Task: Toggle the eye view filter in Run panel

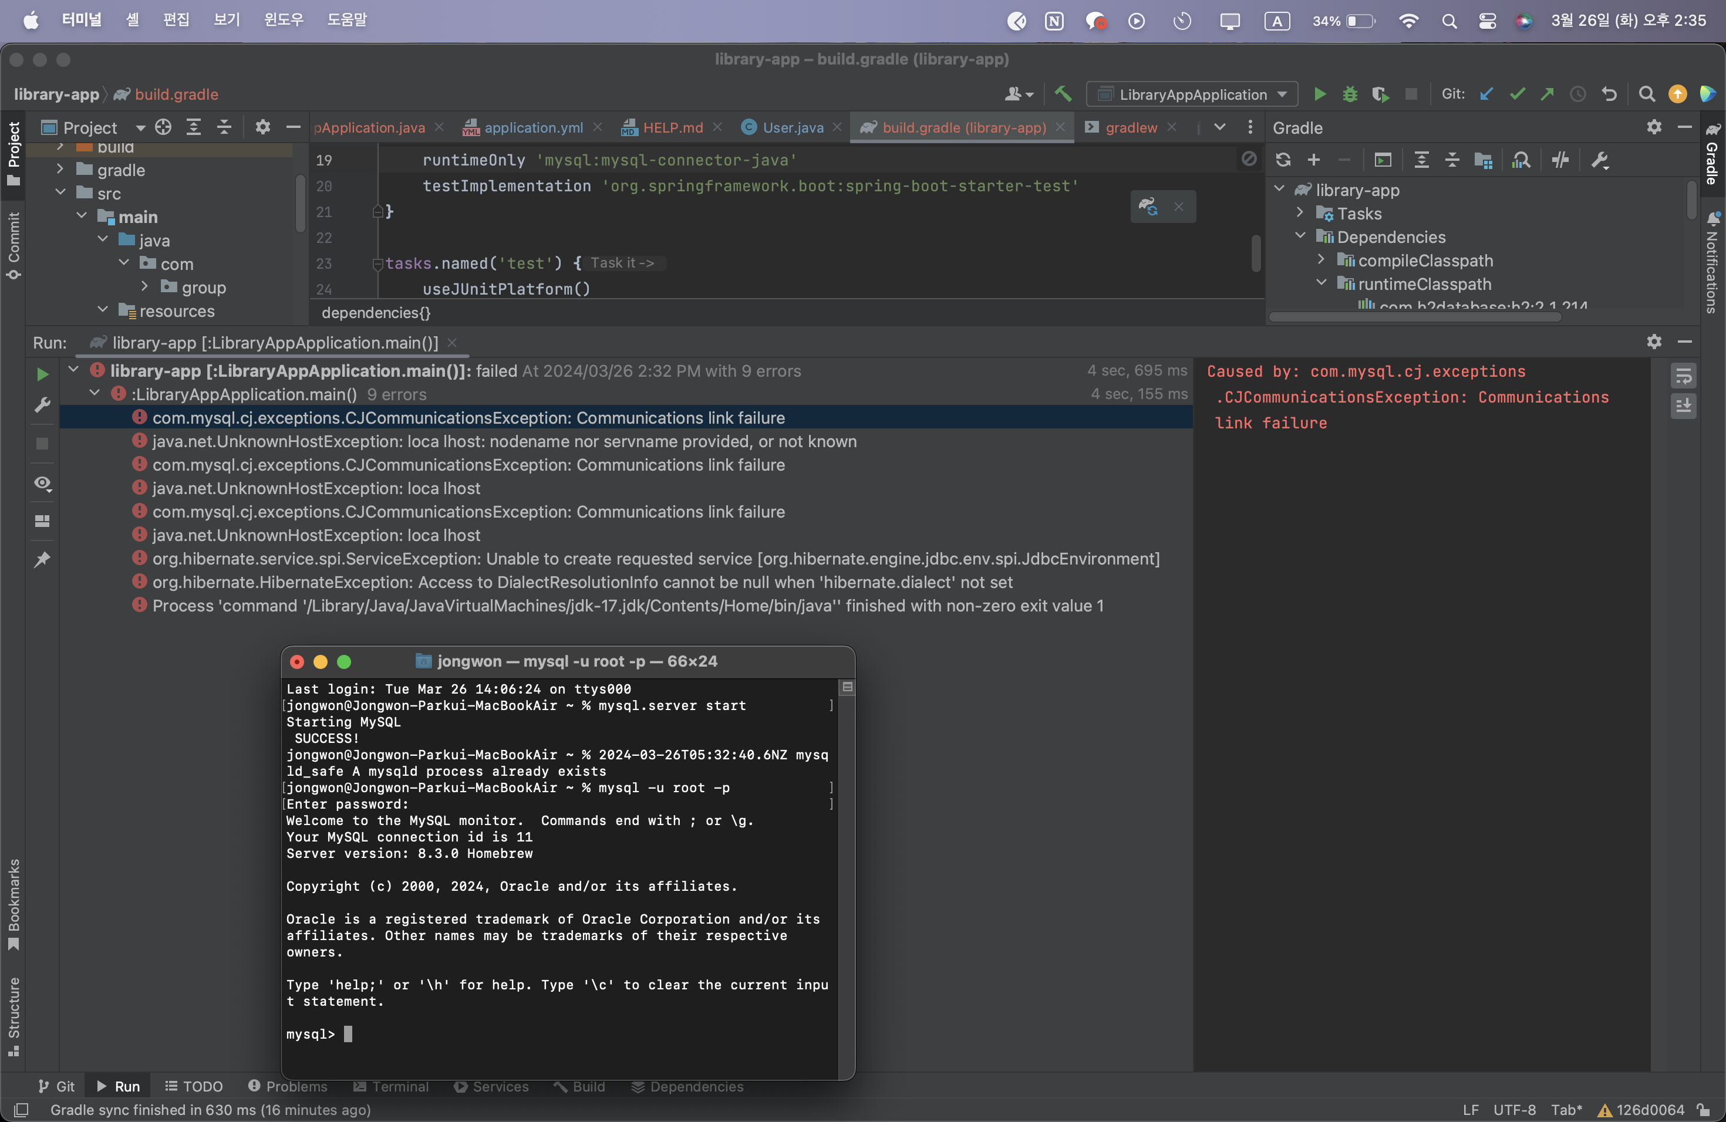Action: 43,484
